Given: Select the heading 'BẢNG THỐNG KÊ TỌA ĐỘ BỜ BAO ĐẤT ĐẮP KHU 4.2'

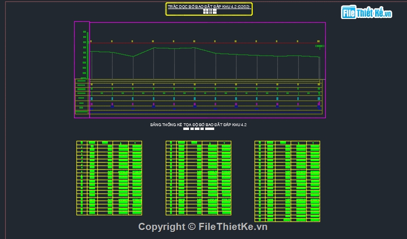Looking at the screenshot, I should coord(199,125).
